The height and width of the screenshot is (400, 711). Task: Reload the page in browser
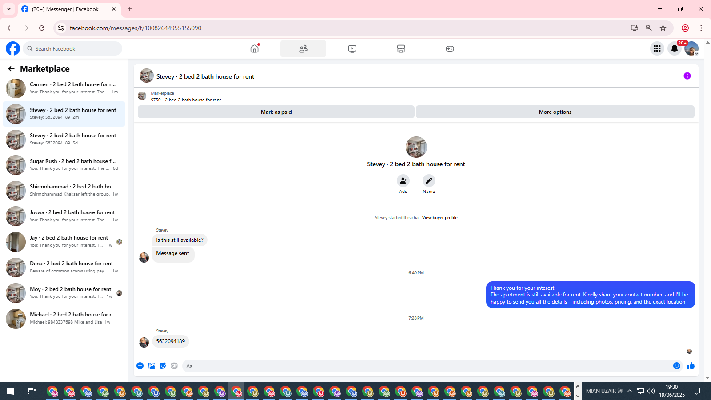click(x=42, y=28)
